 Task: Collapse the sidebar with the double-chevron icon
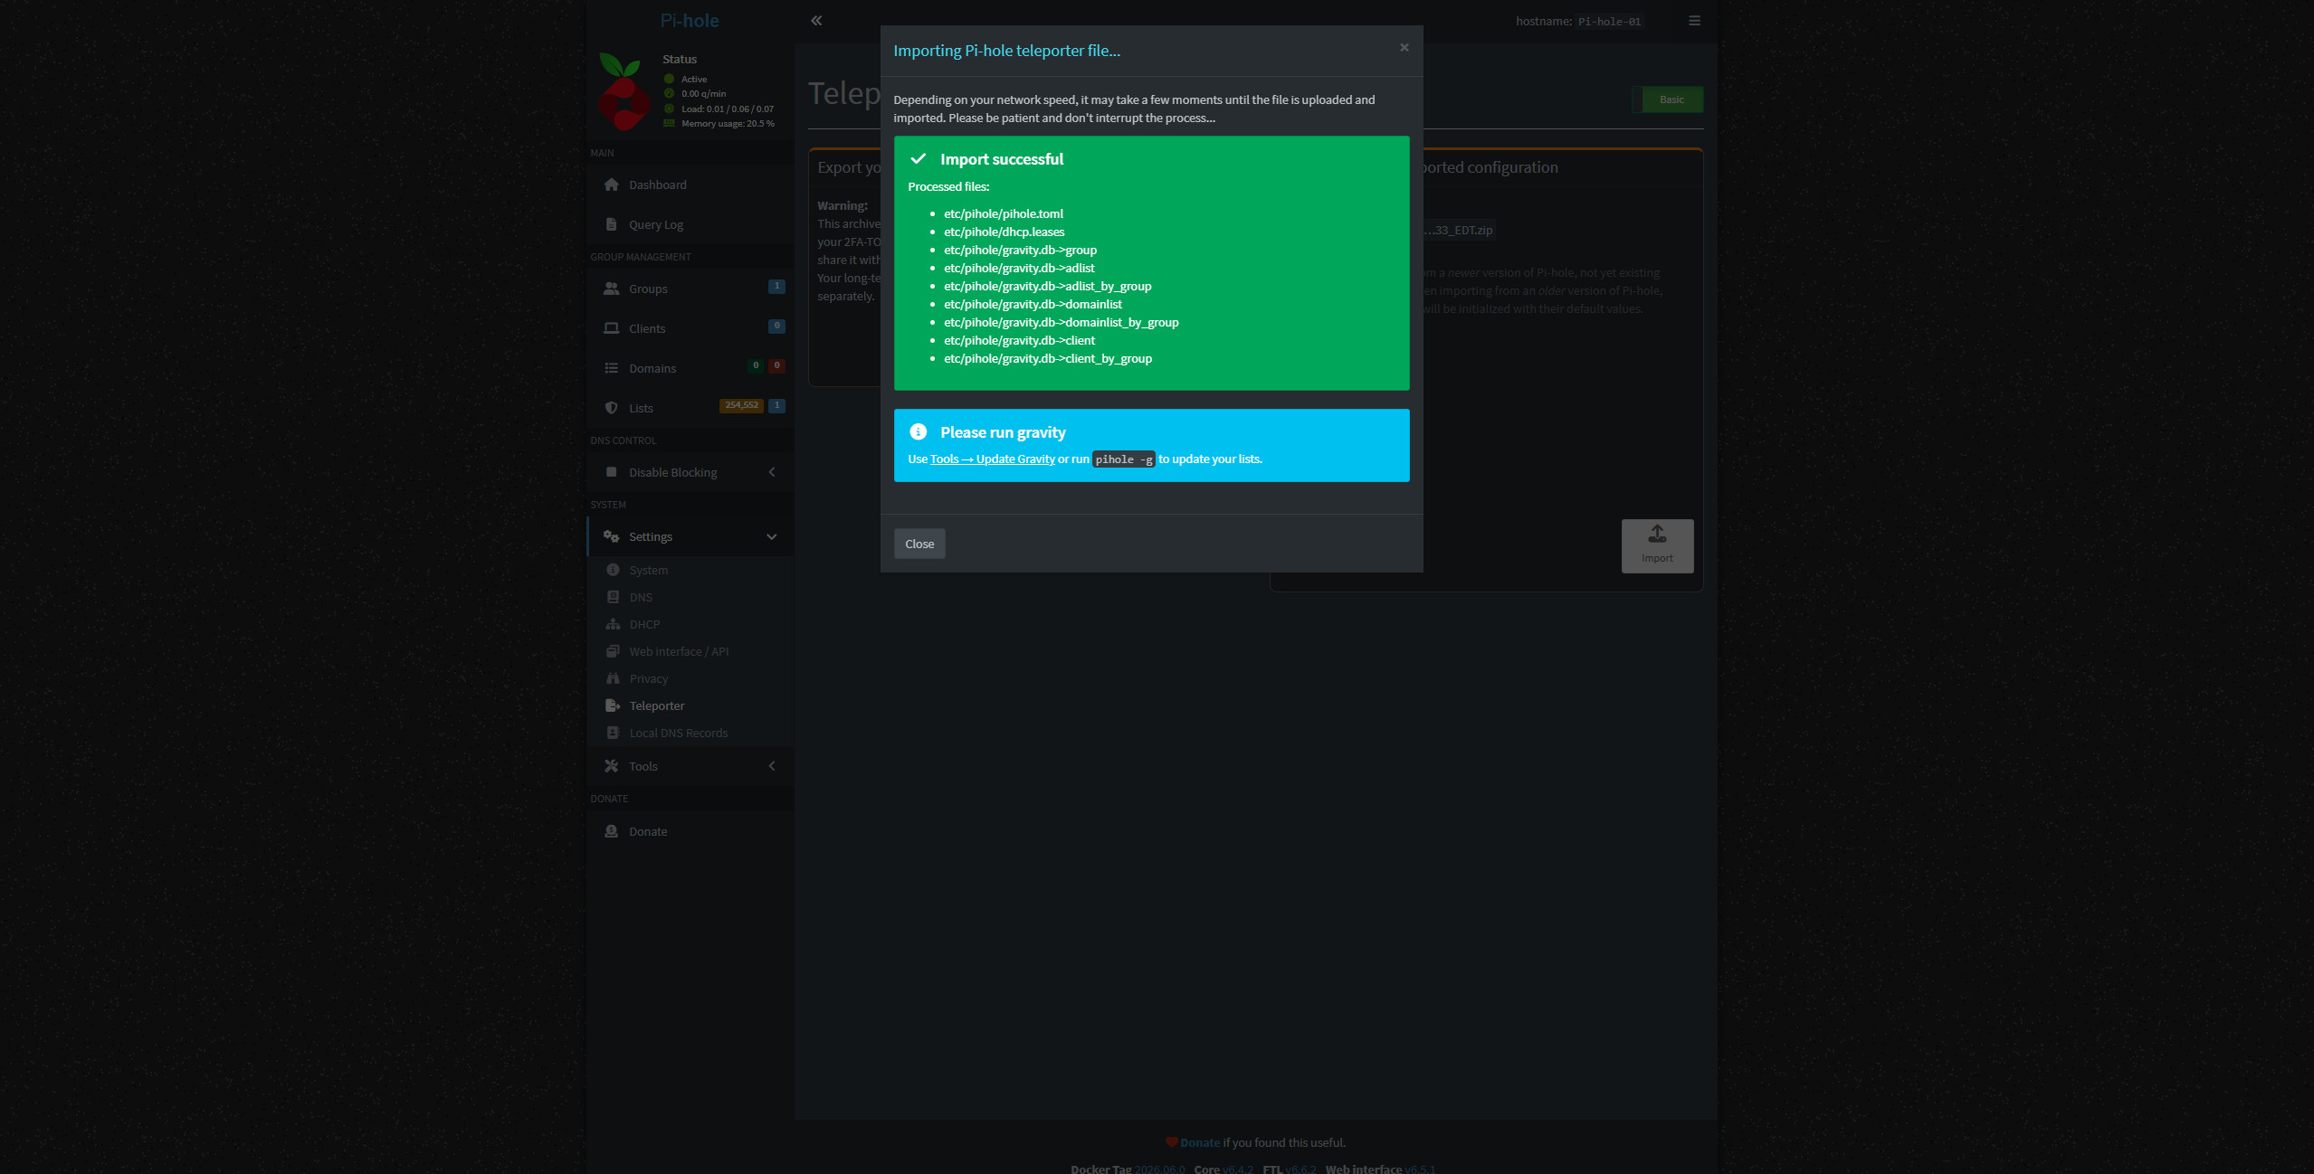[816, 20]
